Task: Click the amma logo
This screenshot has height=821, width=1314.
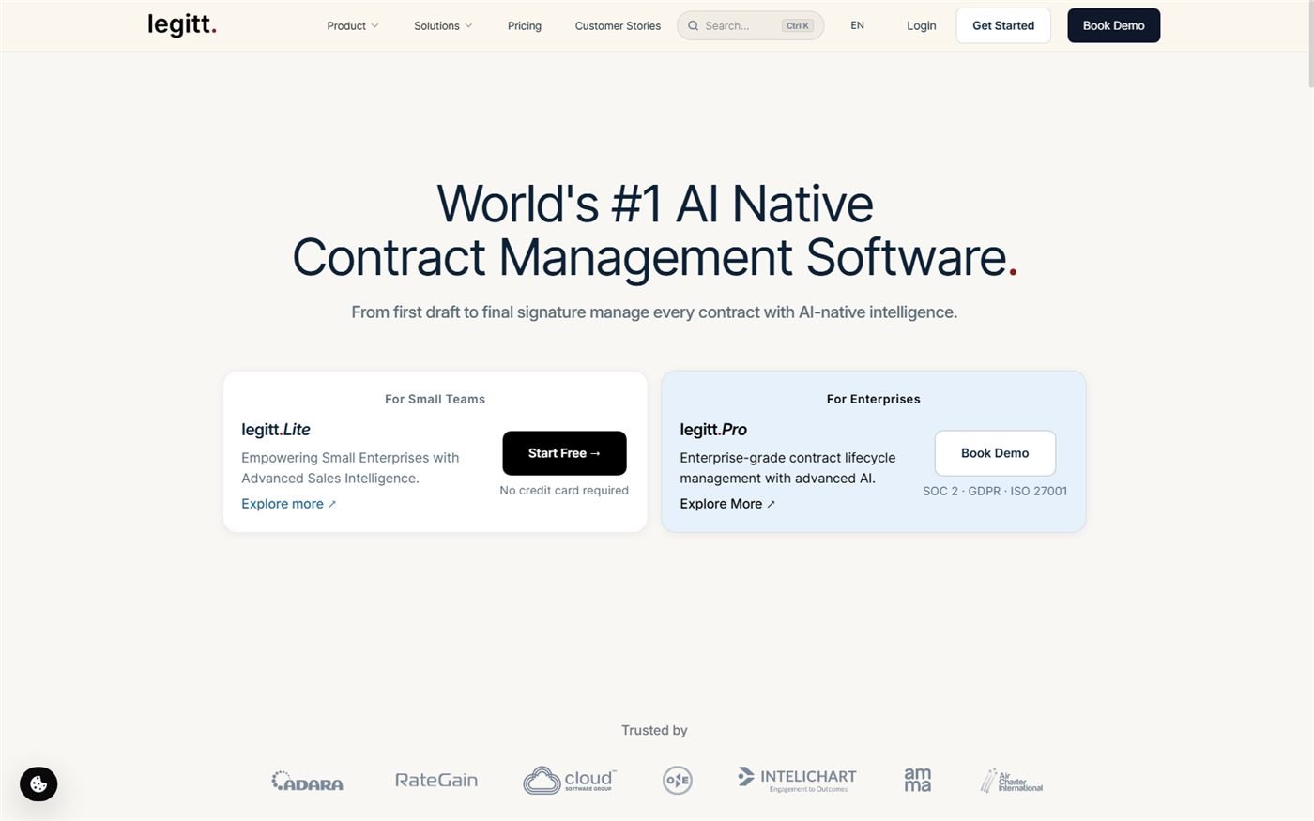Action: point(918,780)
